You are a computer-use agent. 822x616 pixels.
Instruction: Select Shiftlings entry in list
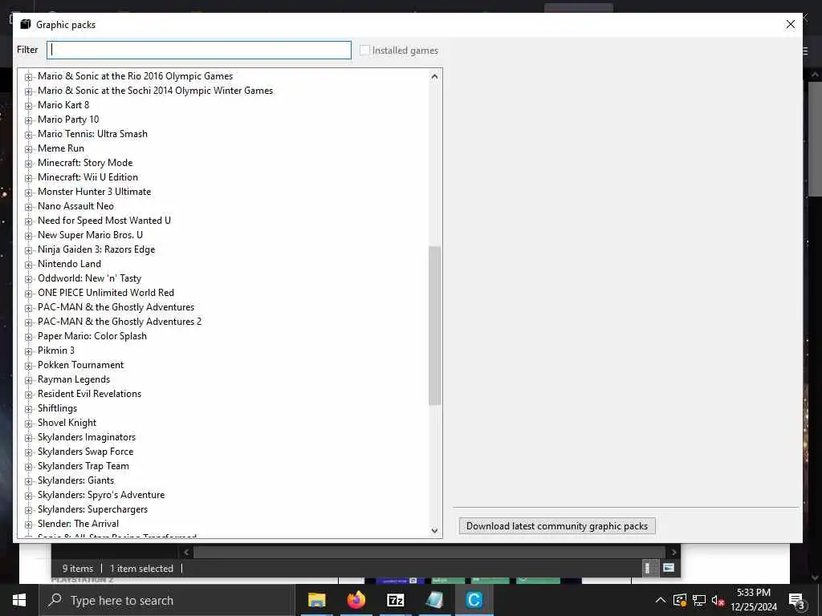(57, 408)
